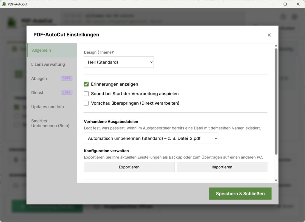The width and height of the screenshot is (305, 222).
Task: Click Speichern & Schließen button
Action: tap(240, 193)
